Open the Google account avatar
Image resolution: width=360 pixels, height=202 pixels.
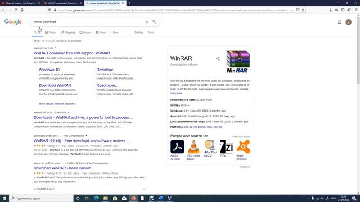pyautogui.click(x=349, y=22)
